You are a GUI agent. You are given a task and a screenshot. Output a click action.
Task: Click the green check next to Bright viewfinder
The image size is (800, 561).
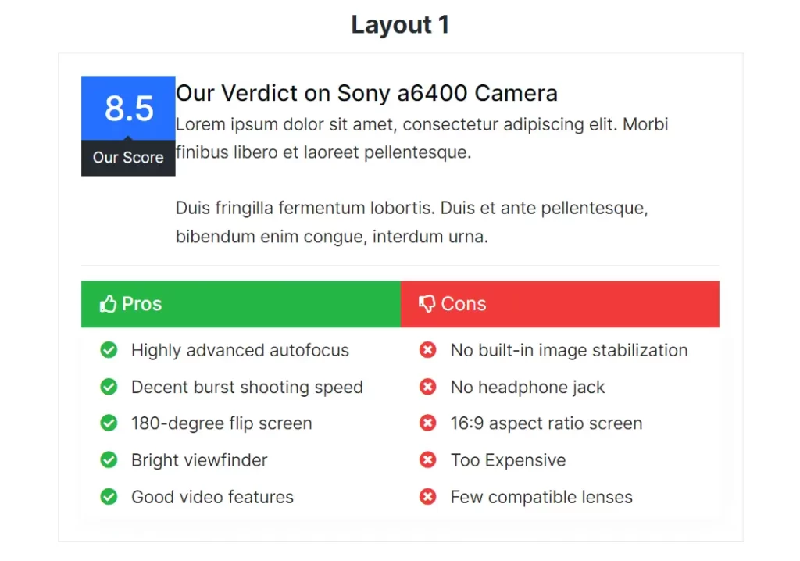click(109, 460)
